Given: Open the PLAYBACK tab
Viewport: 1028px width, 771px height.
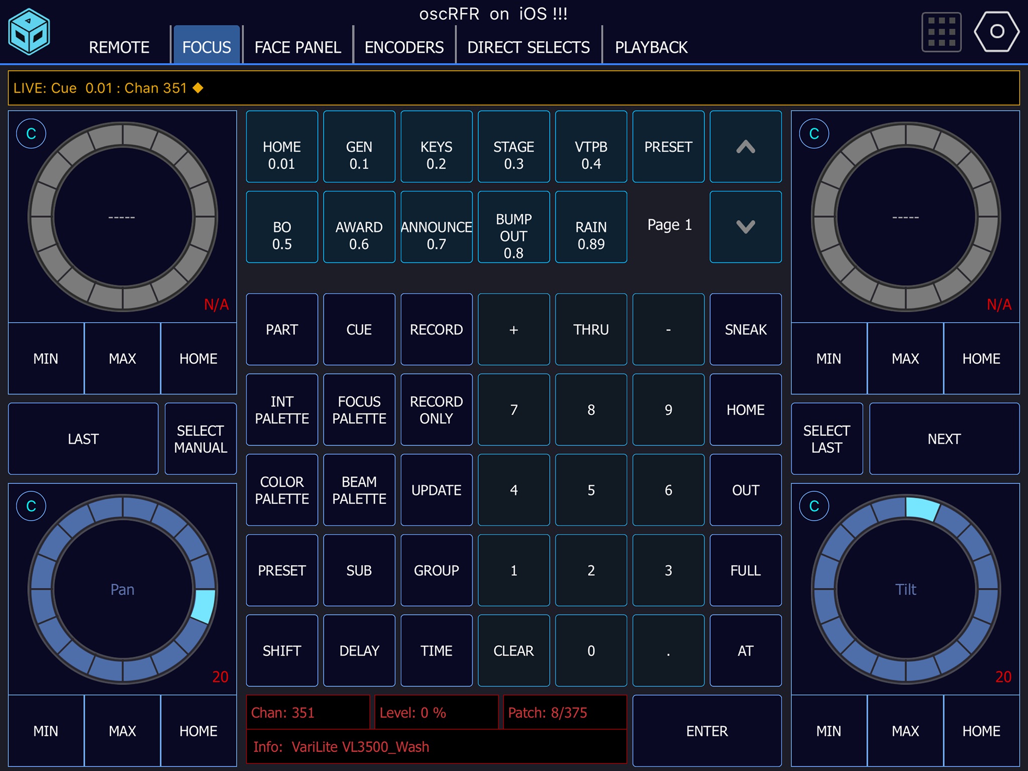Looking at the screenshot, I should coord(651,47).
